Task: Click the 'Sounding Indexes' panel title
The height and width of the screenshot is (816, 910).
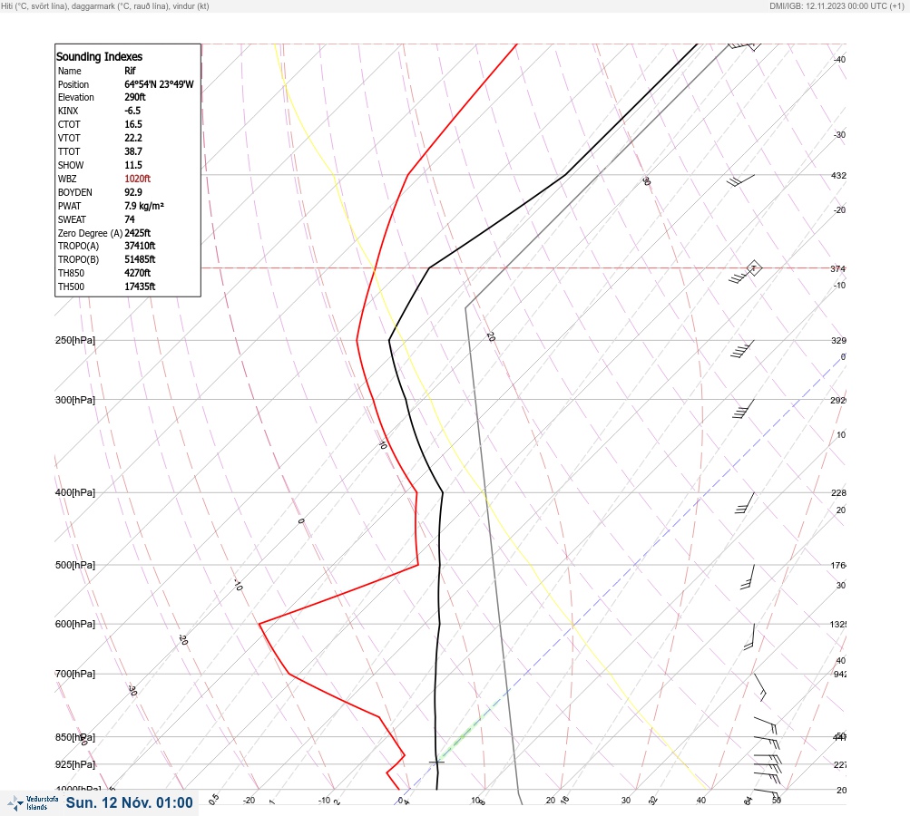Action: click(x=99, y=57)
